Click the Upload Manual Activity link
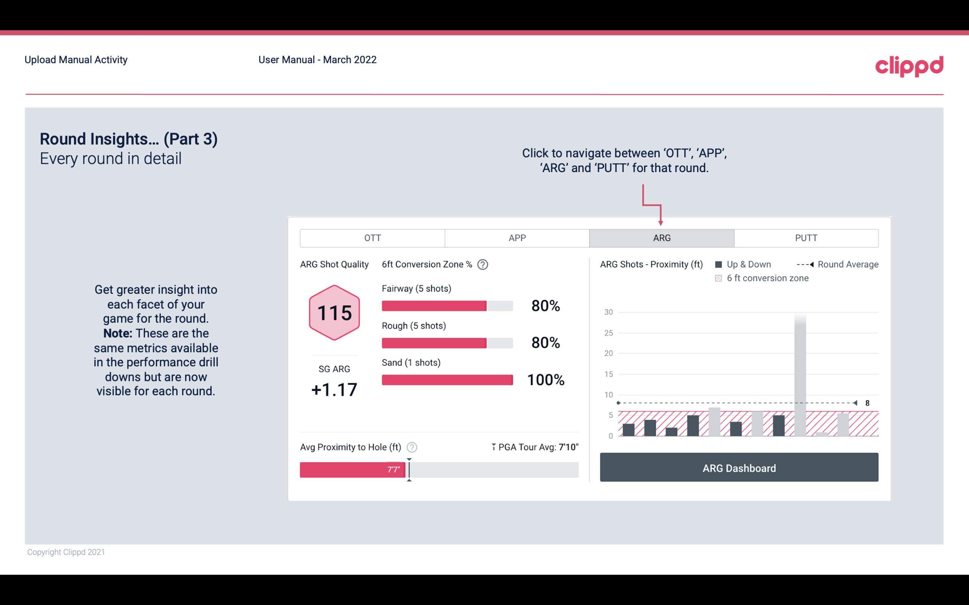 point(76,59)
